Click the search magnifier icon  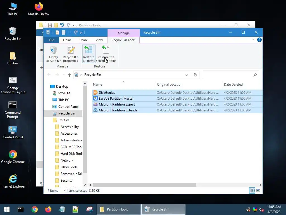255,75
